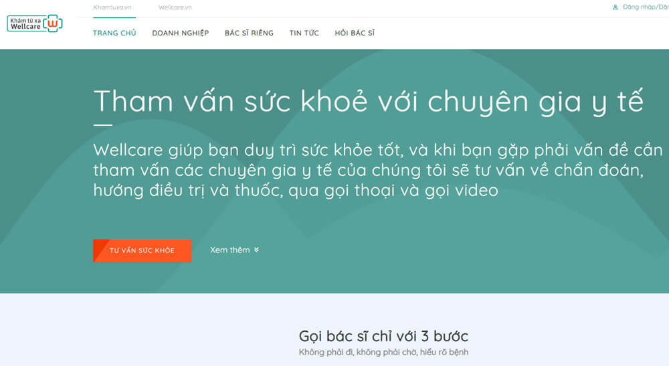Image resolution: width=669 pixels, height=366 pixels.
Task: Click the heading Gọi bác sĩ chỉ với 3 bước
Action: pos(383,336)
